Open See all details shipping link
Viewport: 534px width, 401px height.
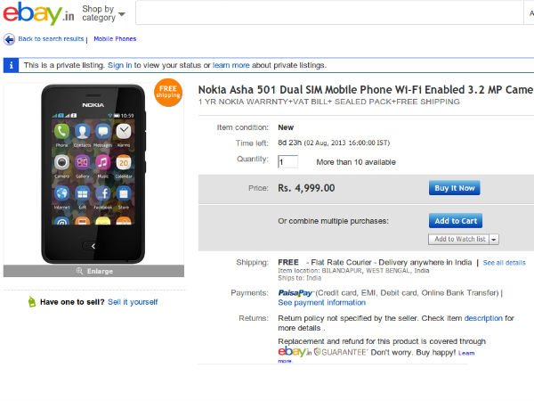point(505,263)
